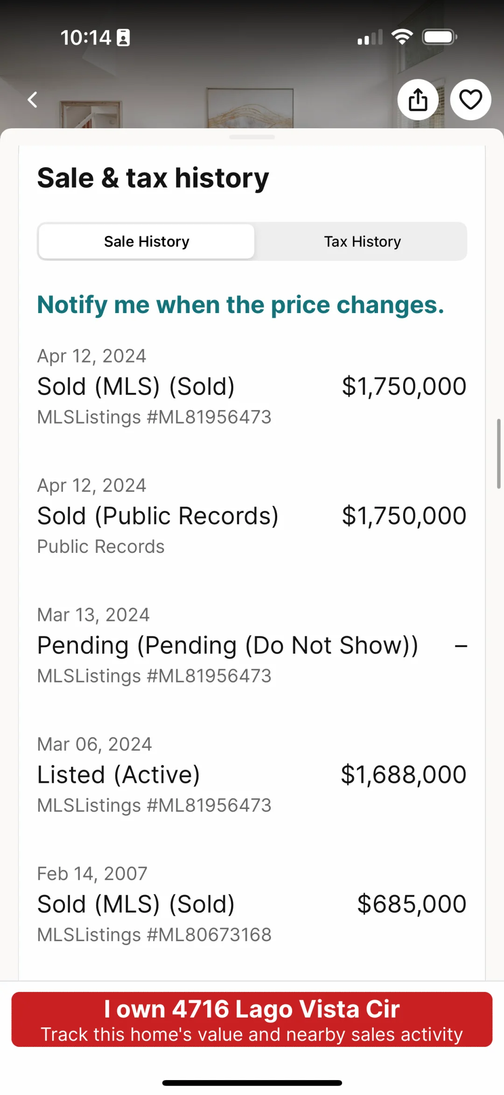Select the Listed (Active) $1,688,000 entry
504x1095 pixels.
point(252,774)
